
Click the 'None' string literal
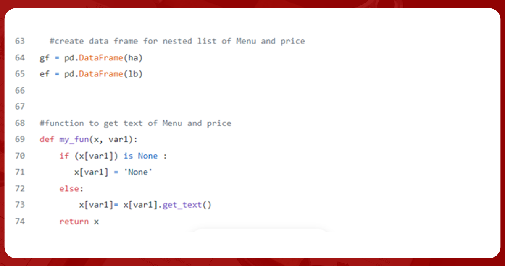click(138, 172)
